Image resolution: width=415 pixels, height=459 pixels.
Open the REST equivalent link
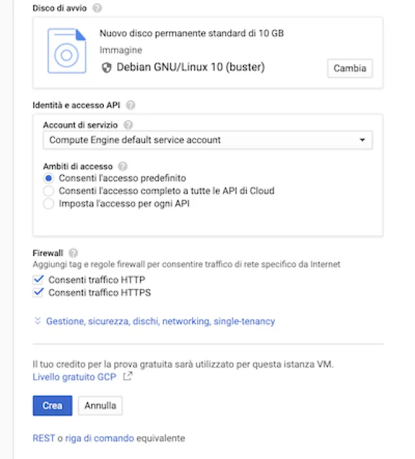click(43, 438)
